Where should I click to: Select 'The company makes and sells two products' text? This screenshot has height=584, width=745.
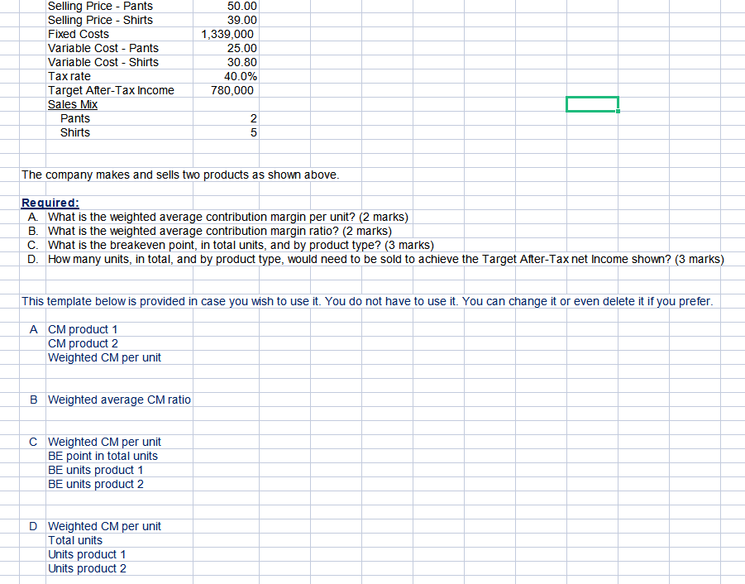coord(180,175)
